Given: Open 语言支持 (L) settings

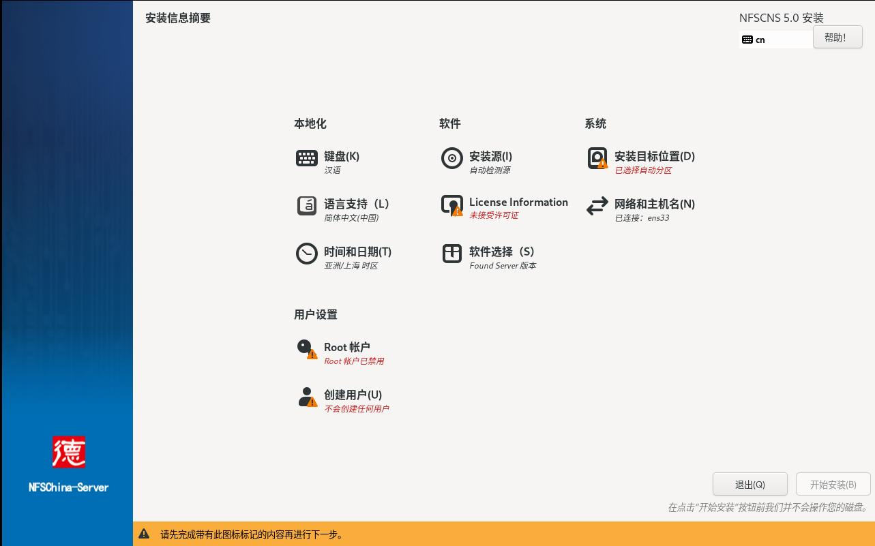Looking at the screenshot, I should click(356, 204).
